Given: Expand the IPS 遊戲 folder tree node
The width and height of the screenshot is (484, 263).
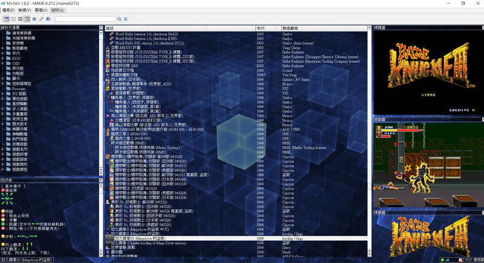Looking at the screenshot, I should (2, 94).
